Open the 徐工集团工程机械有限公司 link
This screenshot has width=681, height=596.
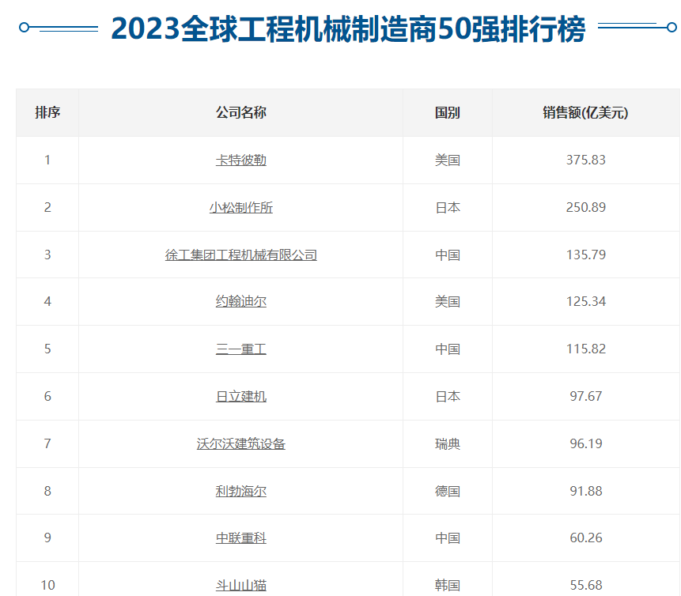click(241, 255)
